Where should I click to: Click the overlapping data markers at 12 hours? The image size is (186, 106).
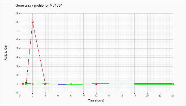click(x=96, y=84)
